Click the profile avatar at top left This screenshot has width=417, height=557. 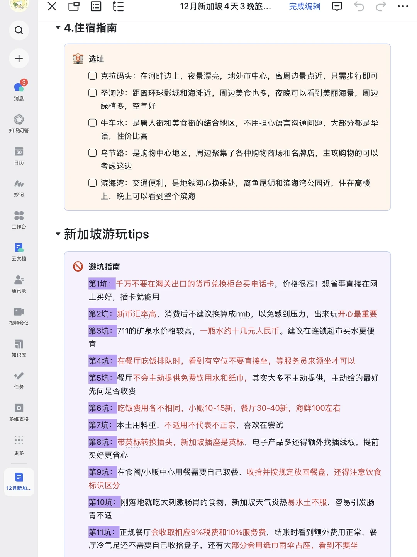coord(19,5)
